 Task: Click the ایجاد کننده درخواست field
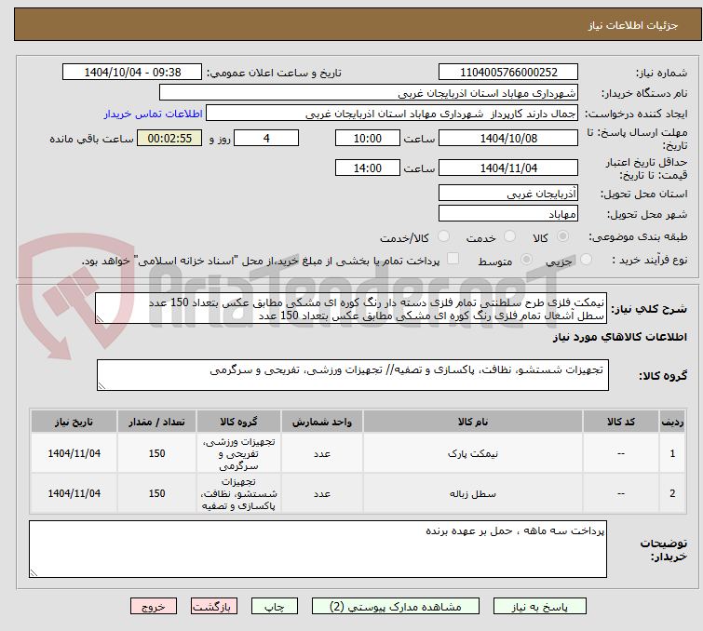pos(392,114)
